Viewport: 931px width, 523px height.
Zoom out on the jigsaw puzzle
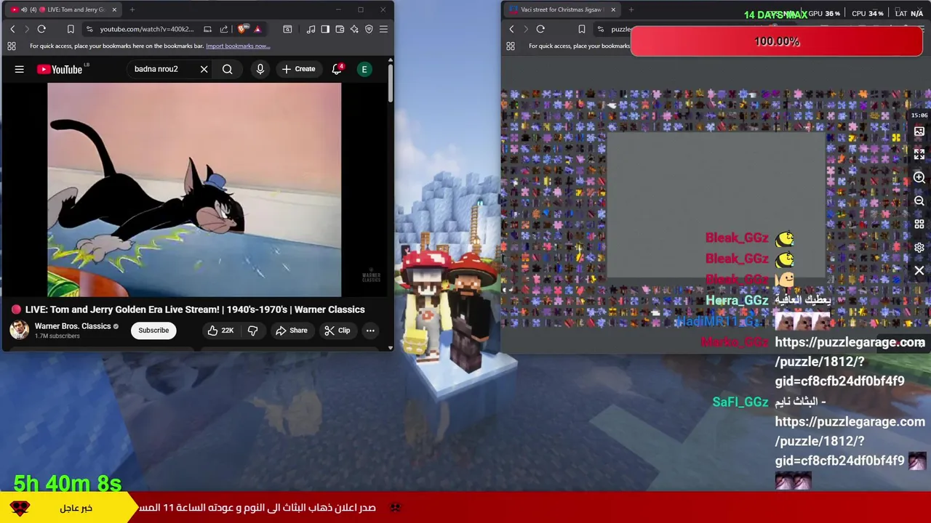[919, 201]
